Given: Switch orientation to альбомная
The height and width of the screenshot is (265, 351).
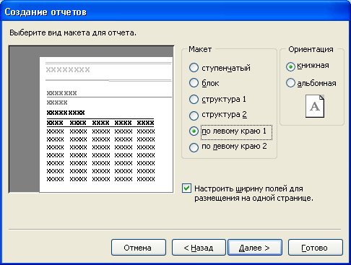Looking at the screenshot, I should (290, 83).
